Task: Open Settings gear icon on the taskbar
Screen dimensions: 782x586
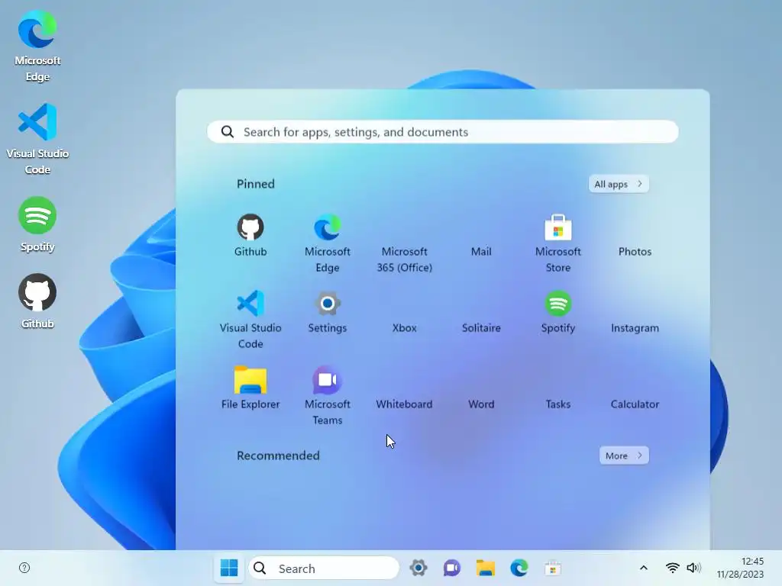Action: 418,568
